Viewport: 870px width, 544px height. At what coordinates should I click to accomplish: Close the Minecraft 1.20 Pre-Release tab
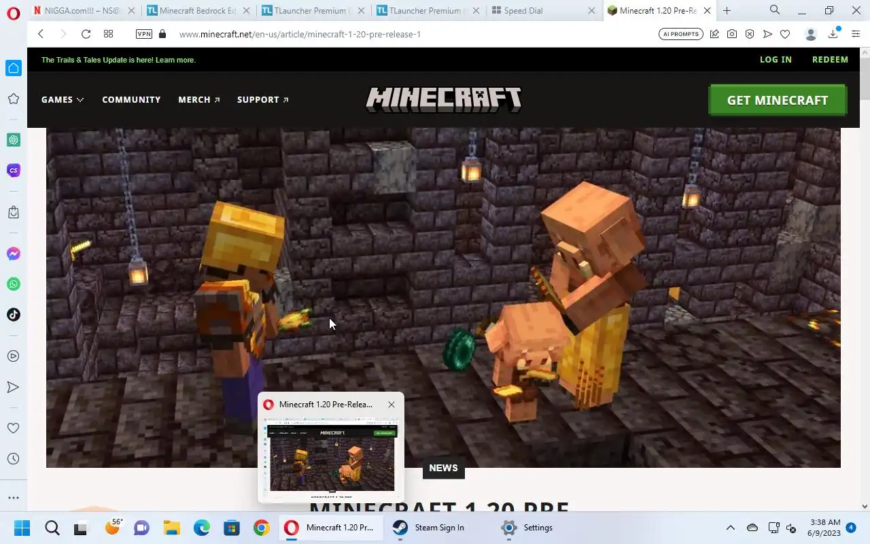point(707,10)
